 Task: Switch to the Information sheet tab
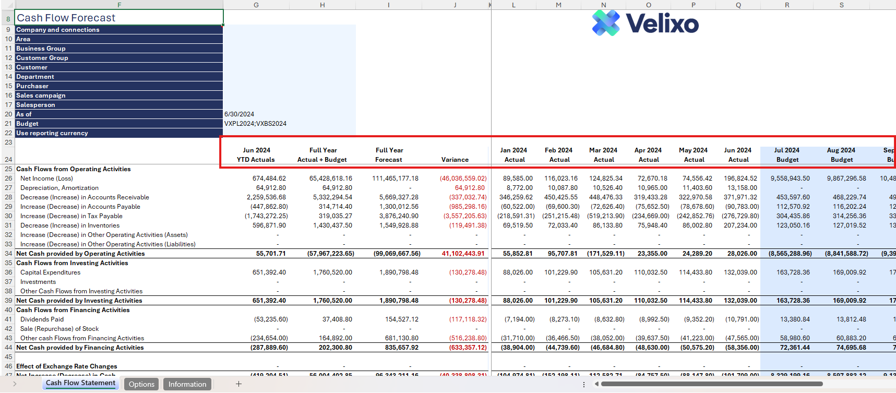187,384
